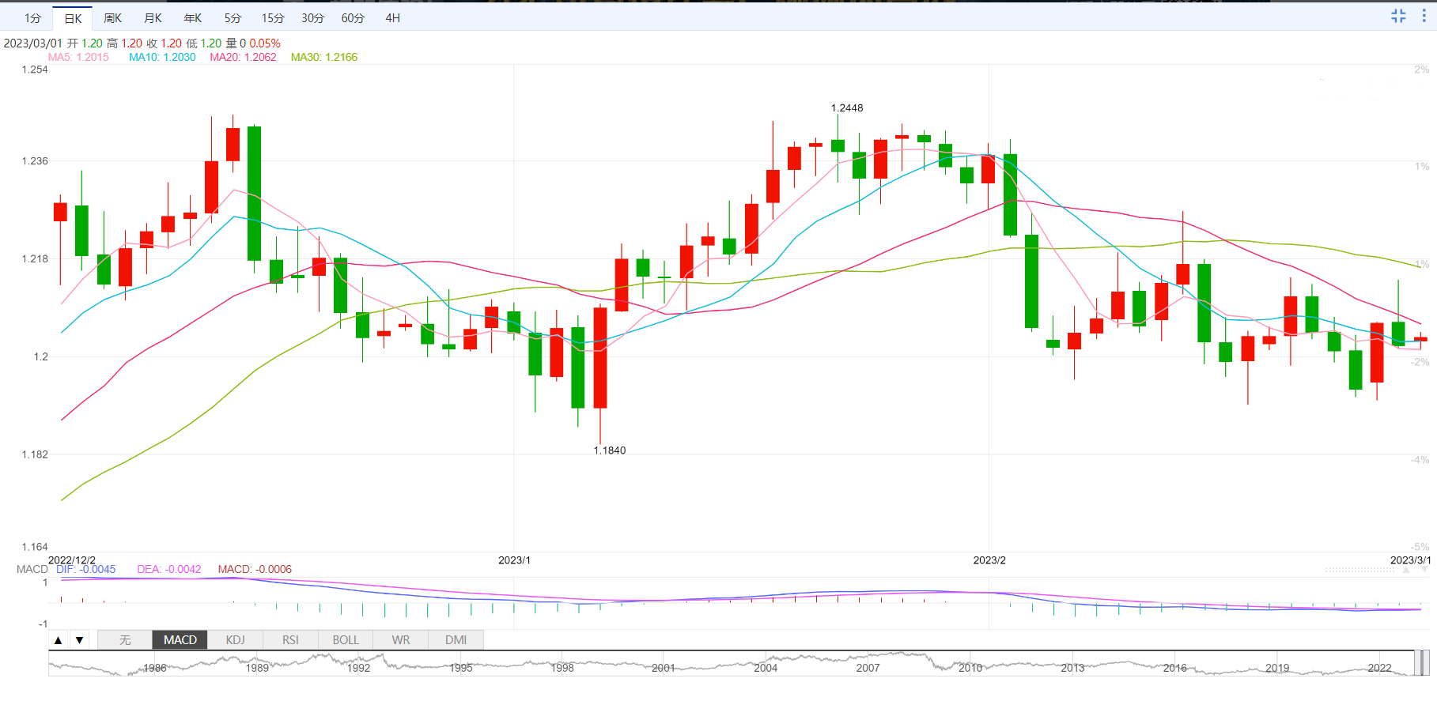Open the three-dot more options menu
1437x701 pixels.
point(1424,16)
